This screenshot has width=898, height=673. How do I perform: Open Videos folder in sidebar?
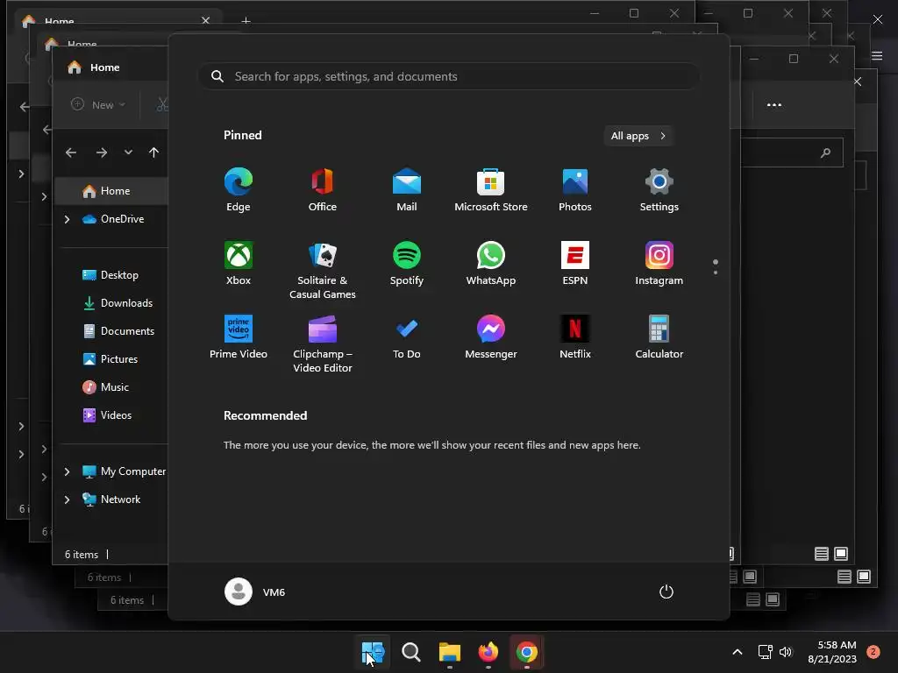click(x=107, y=415)
